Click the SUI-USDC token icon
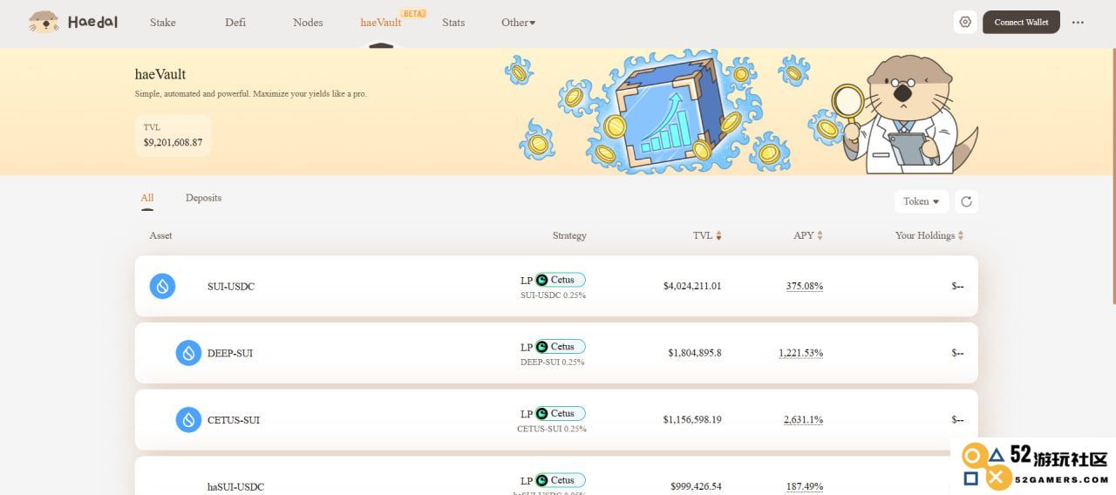 pos(162,286)
